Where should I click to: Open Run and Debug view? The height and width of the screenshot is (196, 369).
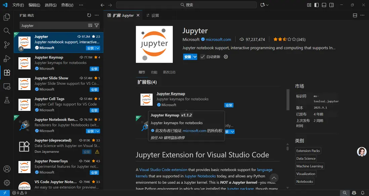click(7, 59)
